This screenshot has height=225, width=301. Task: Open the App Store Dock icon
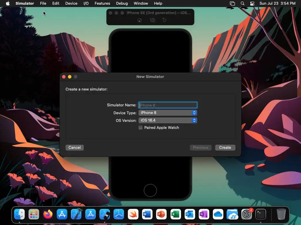[62, 214]
